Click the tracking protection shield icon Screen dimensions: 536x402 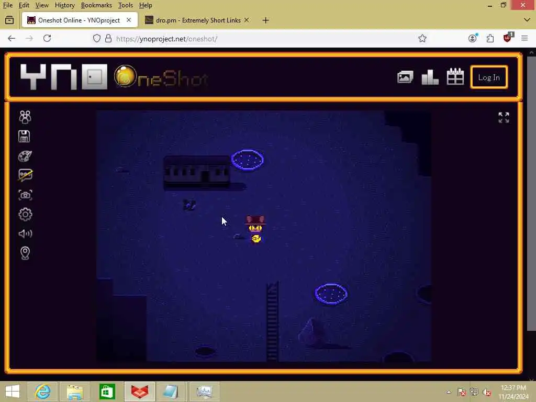click(x=97, y=38)
